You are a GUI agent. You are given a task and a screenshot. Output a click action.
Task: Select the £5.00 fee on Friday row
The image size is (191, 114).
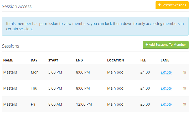tap(145, 104)
